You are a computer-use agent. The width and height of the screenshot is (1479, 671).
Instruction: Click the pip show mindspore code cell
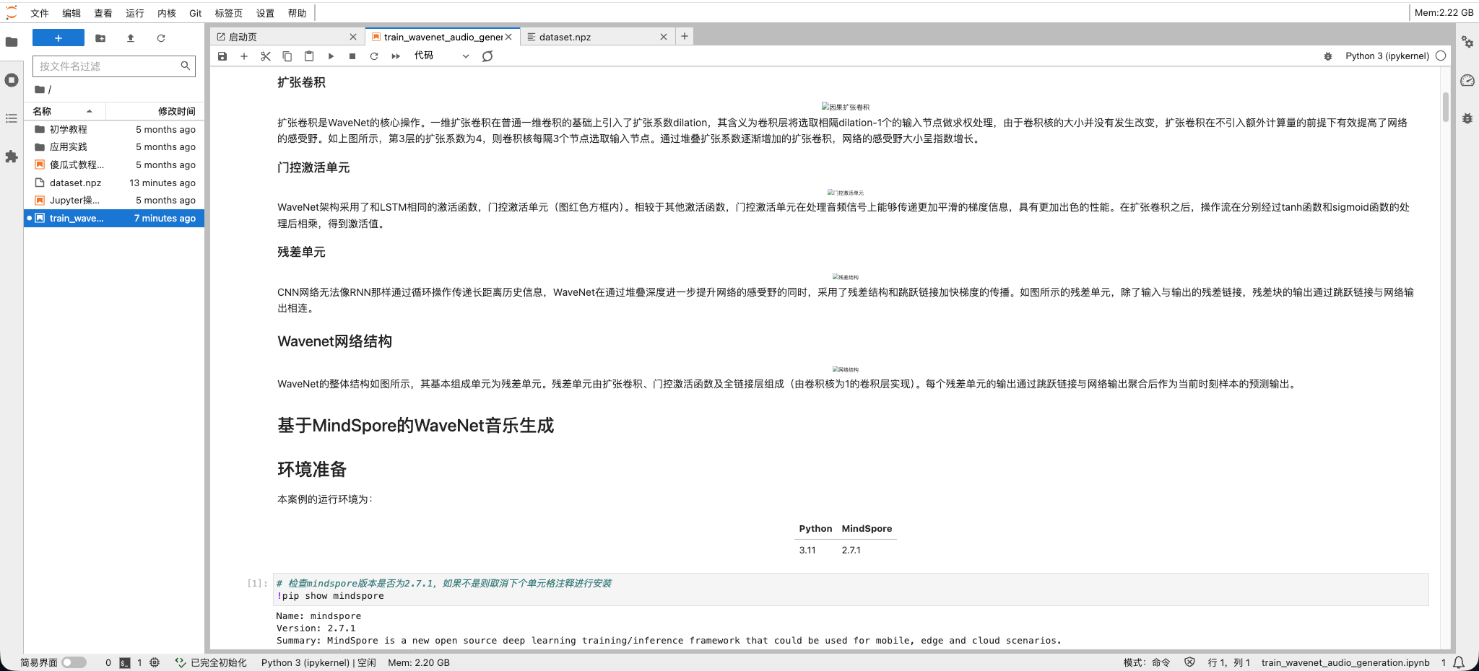pyautogui.click(x=851, y=589)
